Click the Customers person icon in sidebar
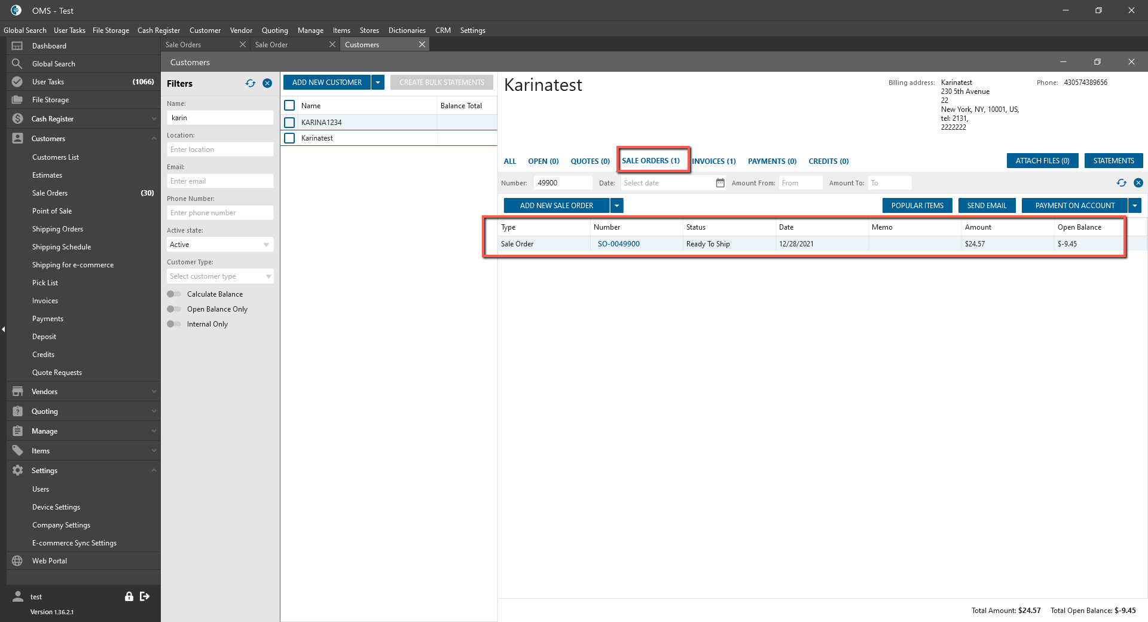This screenshot has width=1148, height=622. pos(17,138)
